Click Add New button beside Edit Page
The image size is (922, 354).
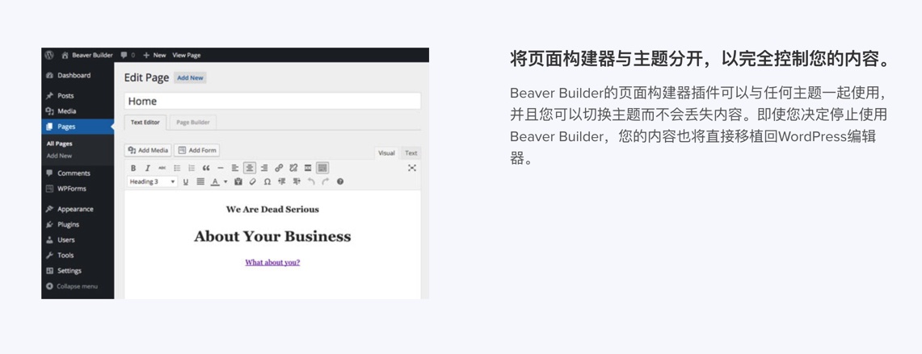[x=191, y=77]
